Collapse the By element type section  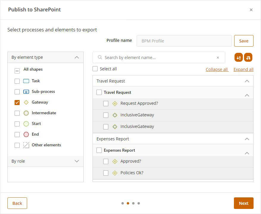coord(76,57)
